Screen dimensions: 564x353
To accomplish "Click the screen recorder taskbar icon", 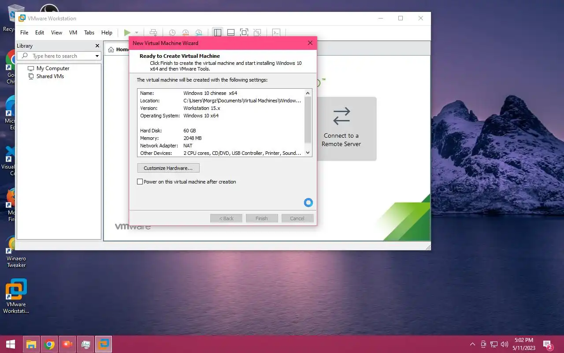I will (67, 344).
